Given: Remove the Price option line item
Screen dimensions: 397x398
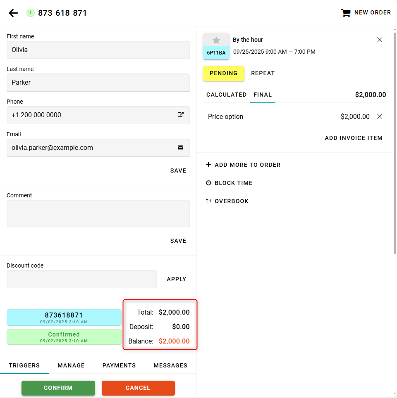Looking at the screenshot, I should coord(380,116).
